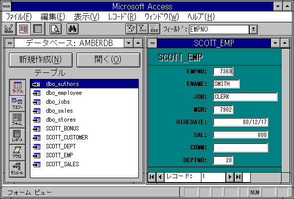Go to next record arrow
This screenshot has height=199, width=294.
[230, 177]
